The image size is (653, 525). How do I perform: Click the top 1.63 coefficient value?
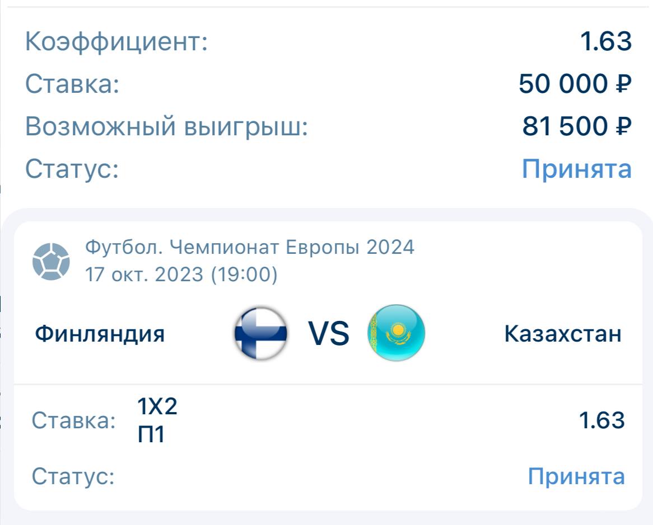(606, 42)
